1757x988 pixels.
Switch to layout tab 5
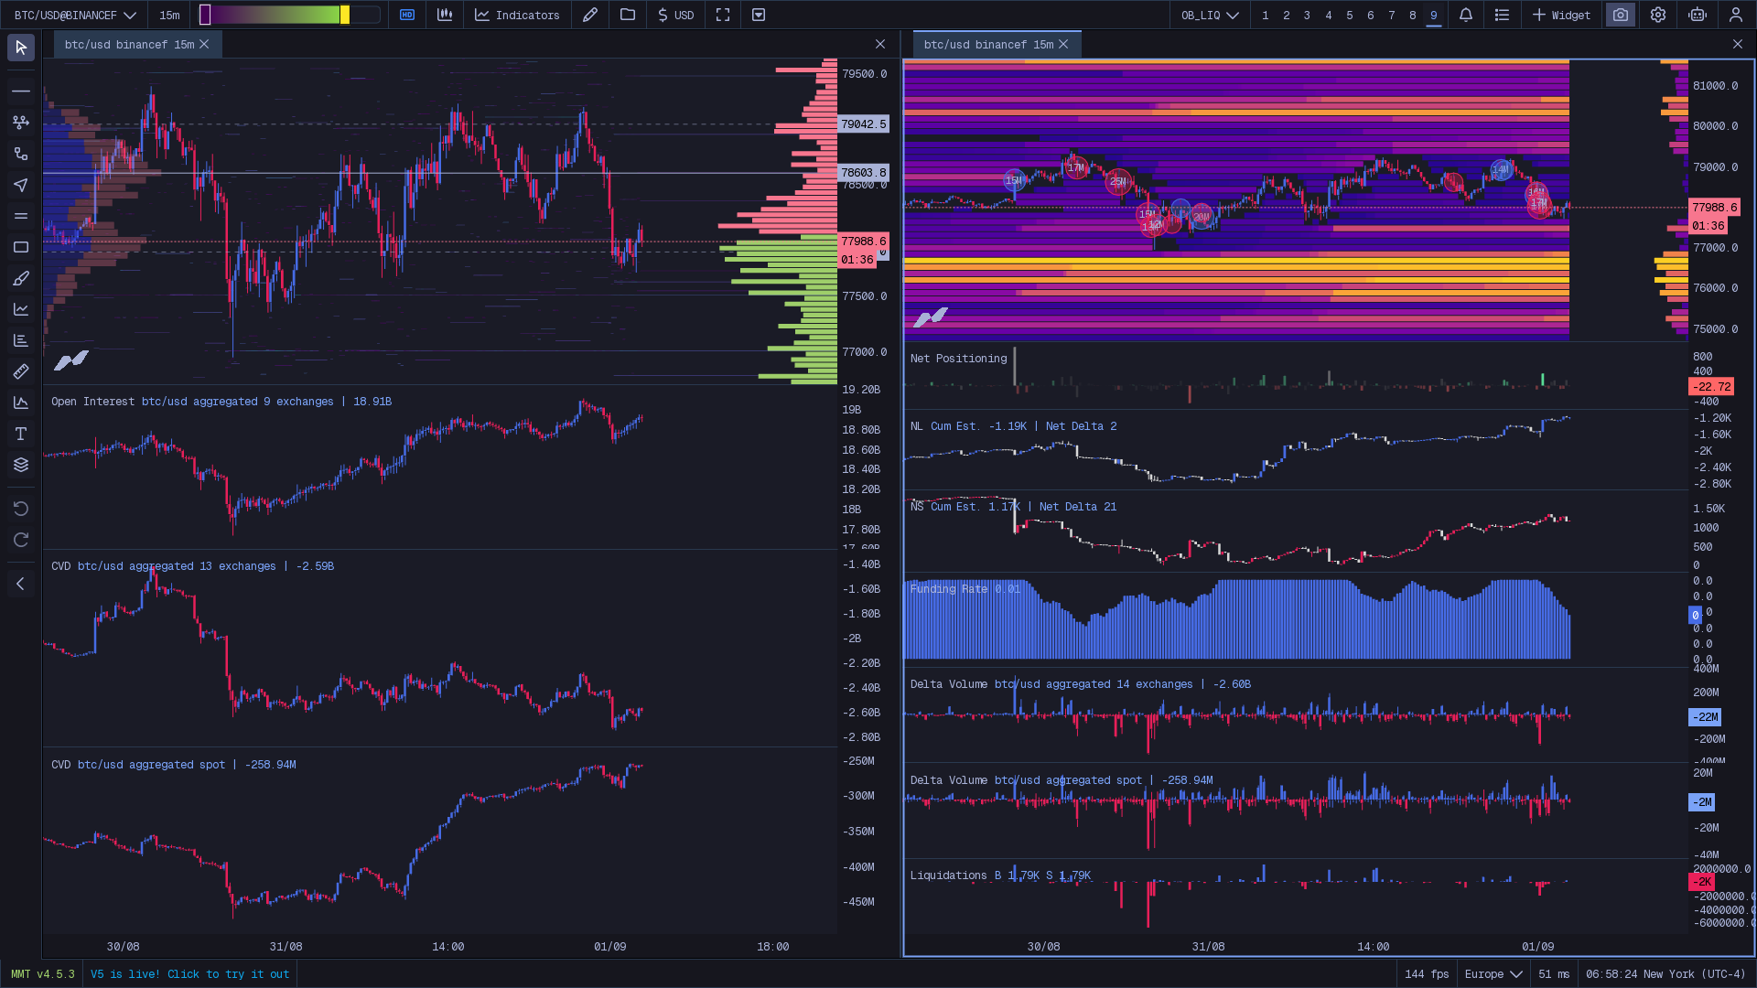[1350, 15]
